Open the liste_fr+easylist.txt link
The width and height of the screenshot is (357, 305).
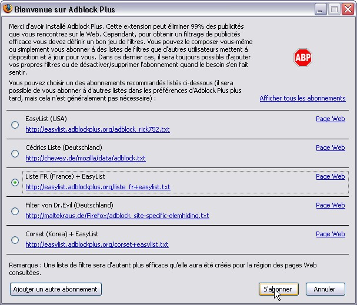coord(98,187)
